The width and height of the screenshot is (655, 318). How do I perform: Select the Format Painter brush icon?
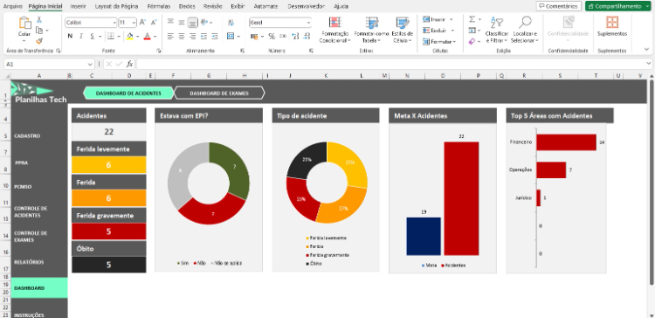pos(39,41)
